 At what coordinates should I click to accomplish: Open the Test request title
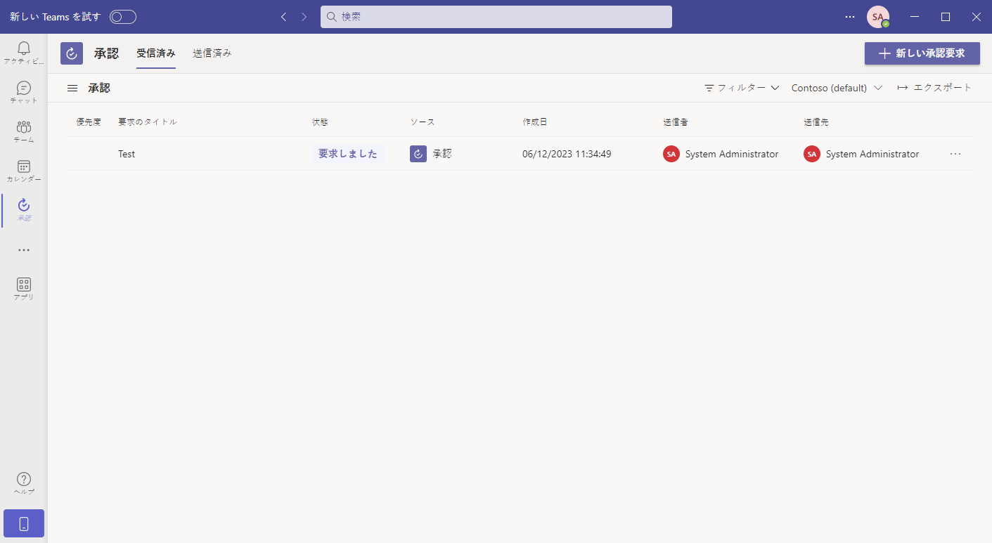click(127, 154)
